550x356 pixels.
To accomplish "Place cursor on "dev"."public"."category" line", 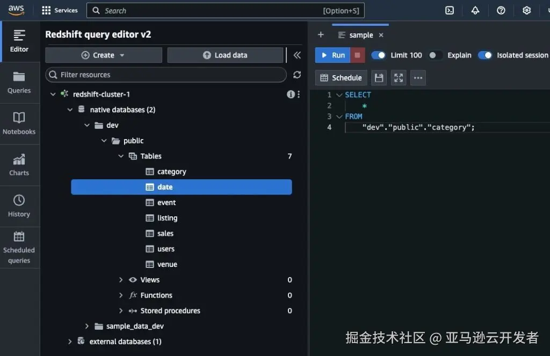I will (x=418, y=127).
